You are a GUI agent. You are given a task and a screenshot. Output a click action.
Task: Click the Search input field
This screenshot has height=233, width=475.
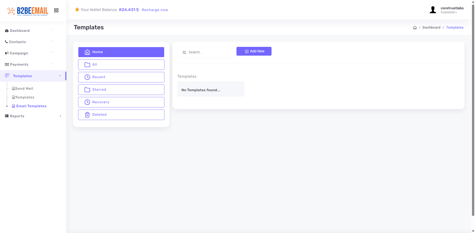point(210,52)
